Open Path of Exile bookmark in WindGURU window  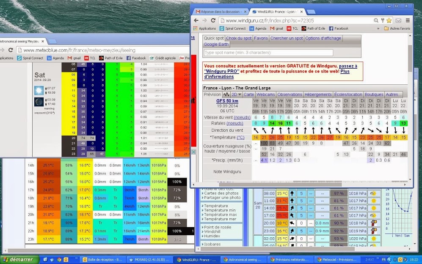(x=313, y=28)
